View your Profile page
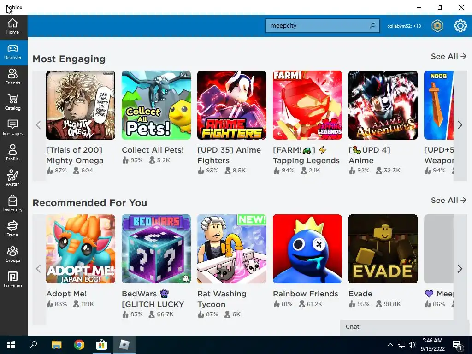The width and height of the screenshot is (472, 354). tap(12, 153)
